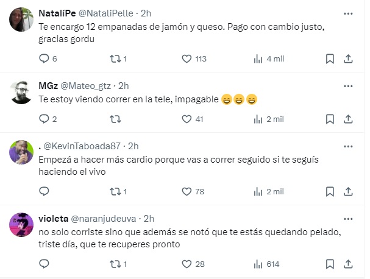
Task: Open more options on NataliPe's tweet
Action: click(347, 12)
